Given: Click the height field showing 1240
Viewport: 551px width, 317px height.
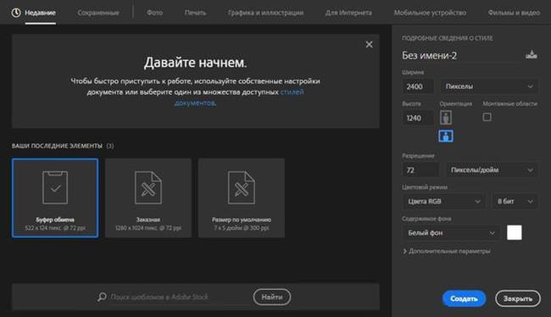Looking at the screenshot, I should (x=418, y=118).
